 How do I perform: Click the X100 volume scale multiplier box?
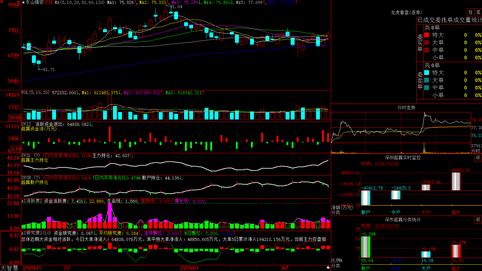pos(14,118)
